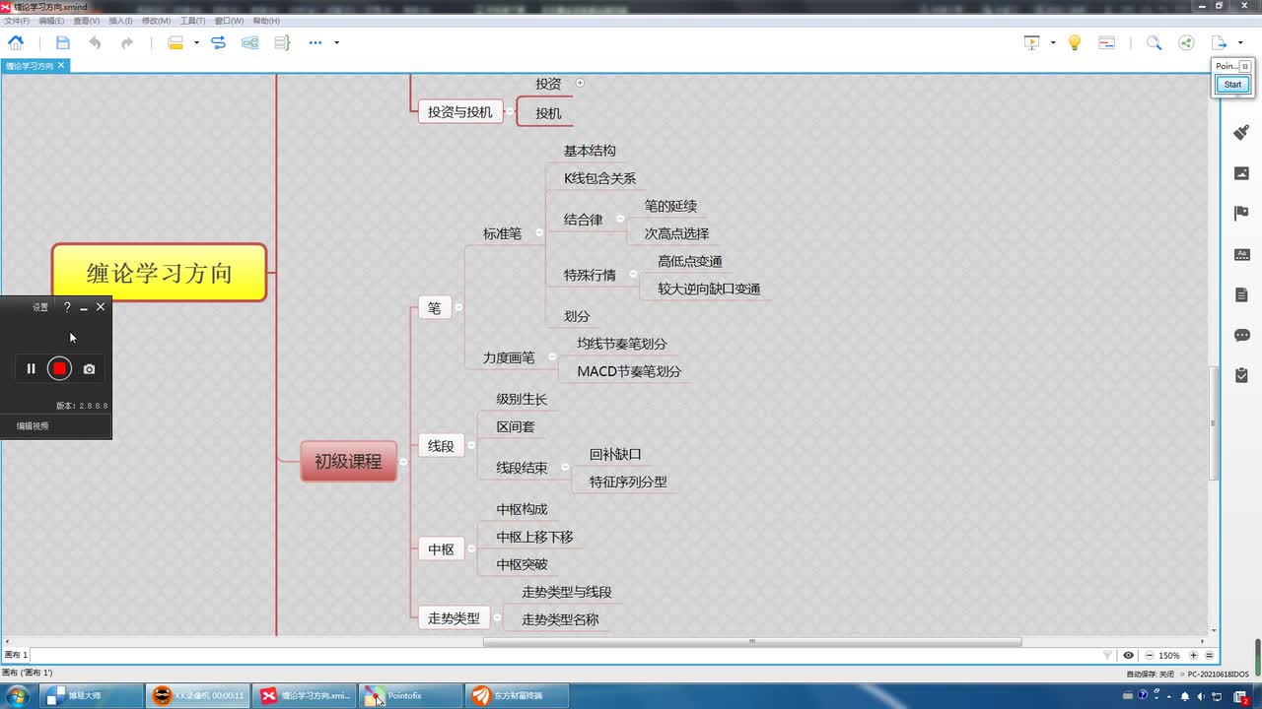The height and width of the screenshot is (709, 1262).
Task: Click the magnifier search icon in toolbar
Action: tap(1154, 42)
